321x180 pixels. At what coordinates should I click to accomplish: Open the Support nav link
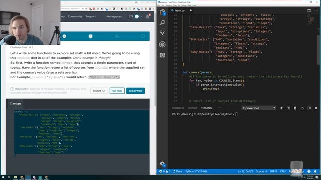click(90, 16)
